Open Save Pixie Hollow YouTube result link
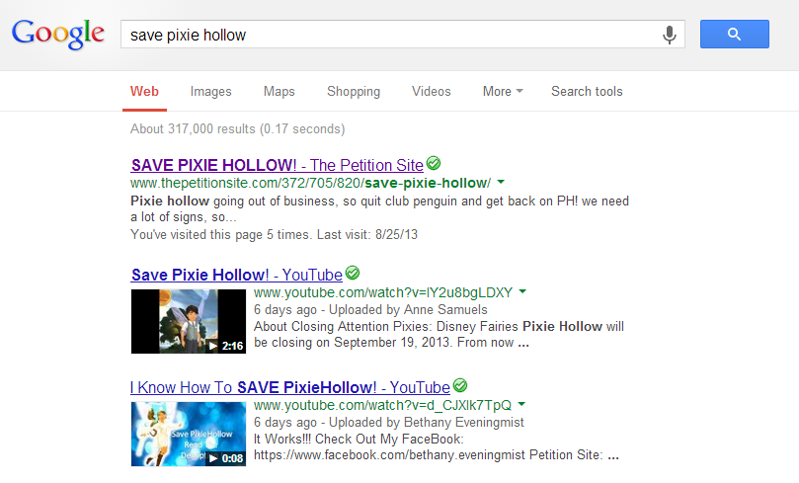This screenshot has height=483, width=799. (236, 275)
